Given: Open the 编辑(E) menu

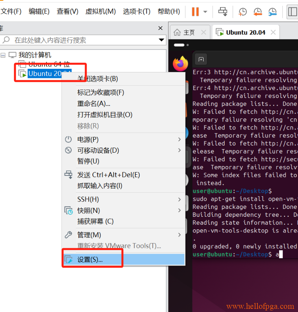Looking at the screenshot, I should coord(39,11).
